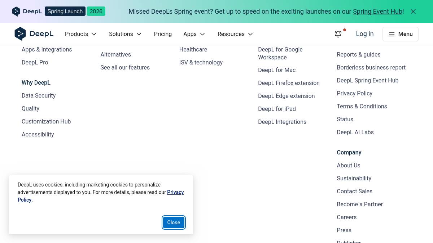Expand the Apps dropdown
The image size is (433, 243).
pos(194,34)
